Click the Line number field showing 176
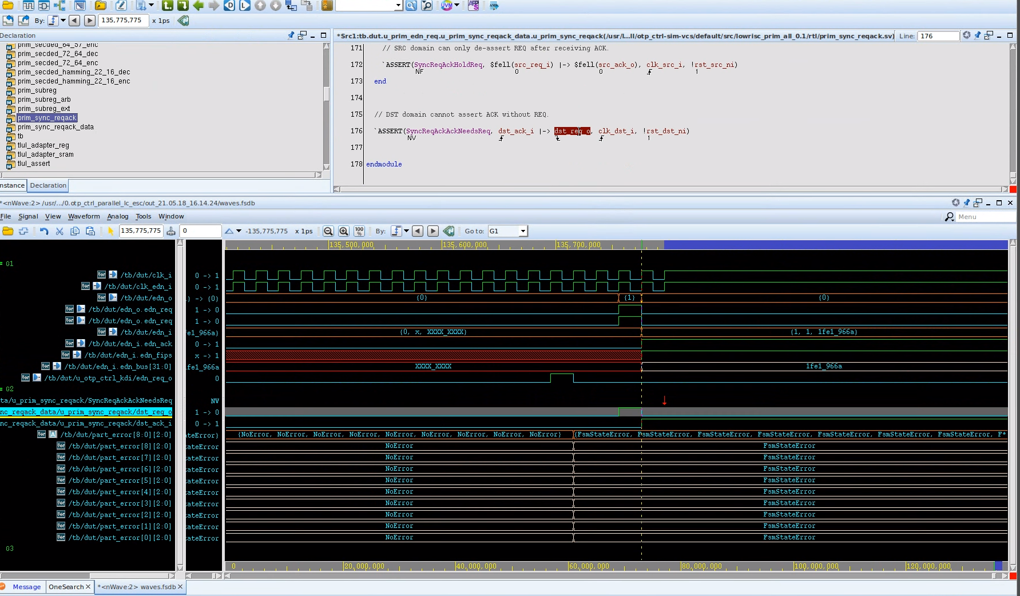 tap(937, 36)
